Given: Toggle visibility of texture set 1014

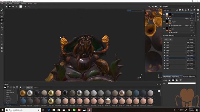Looking at the screenshot, I should click(165, 61).
